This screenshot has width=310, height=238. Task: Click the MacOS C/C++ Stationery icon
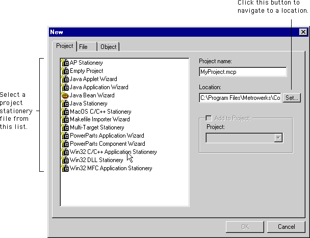pos(65,112)
